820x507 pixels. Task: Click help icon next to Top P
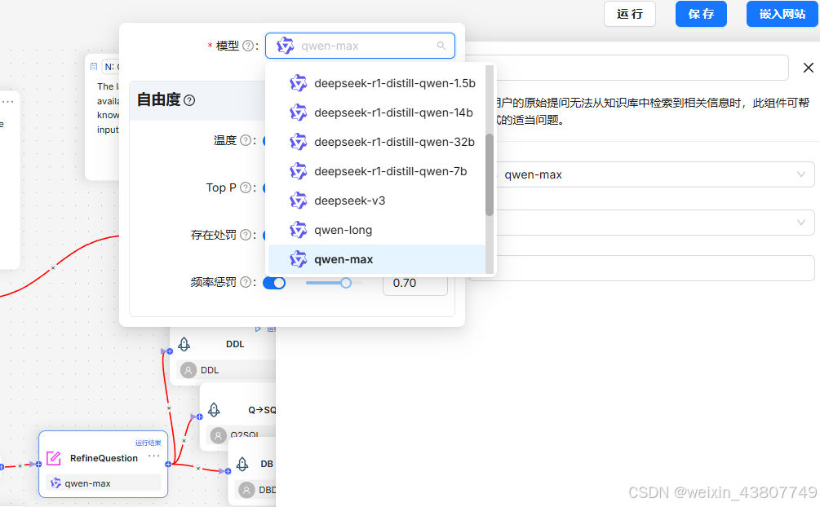point(246,187)
